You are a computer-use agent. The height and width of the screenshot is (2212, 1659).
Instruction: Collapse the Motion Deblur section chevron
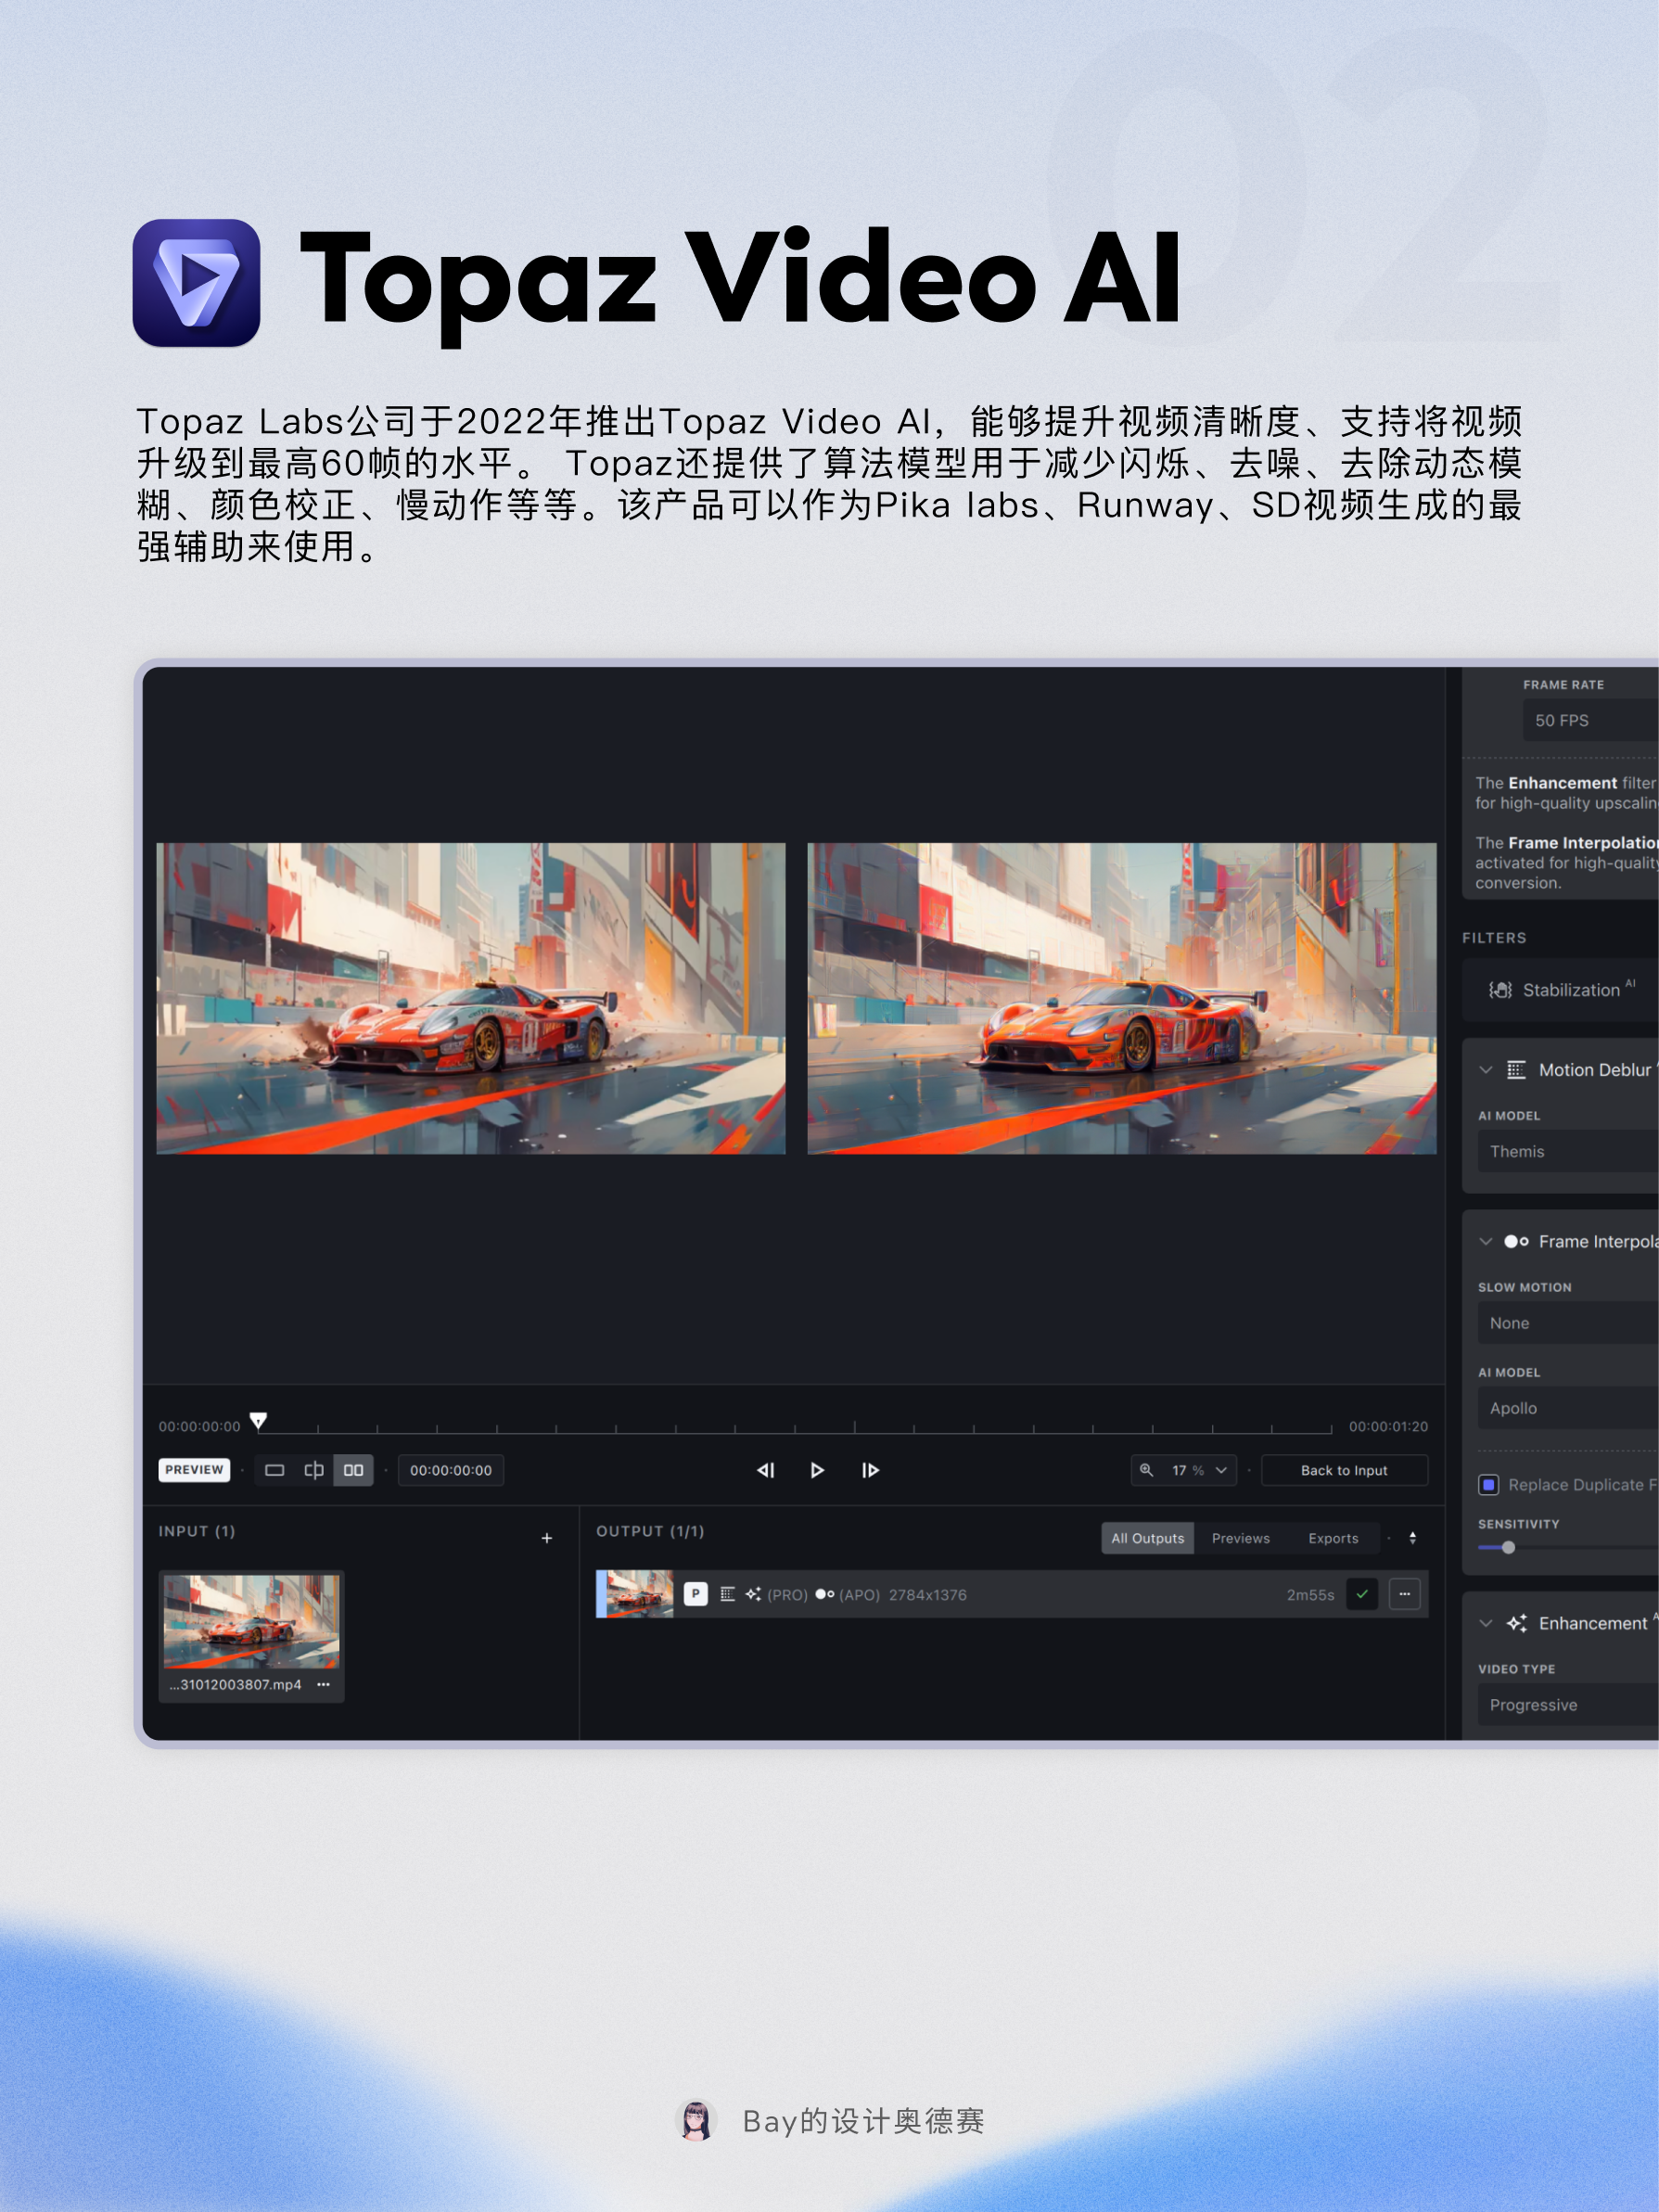coord(1486,1070)
